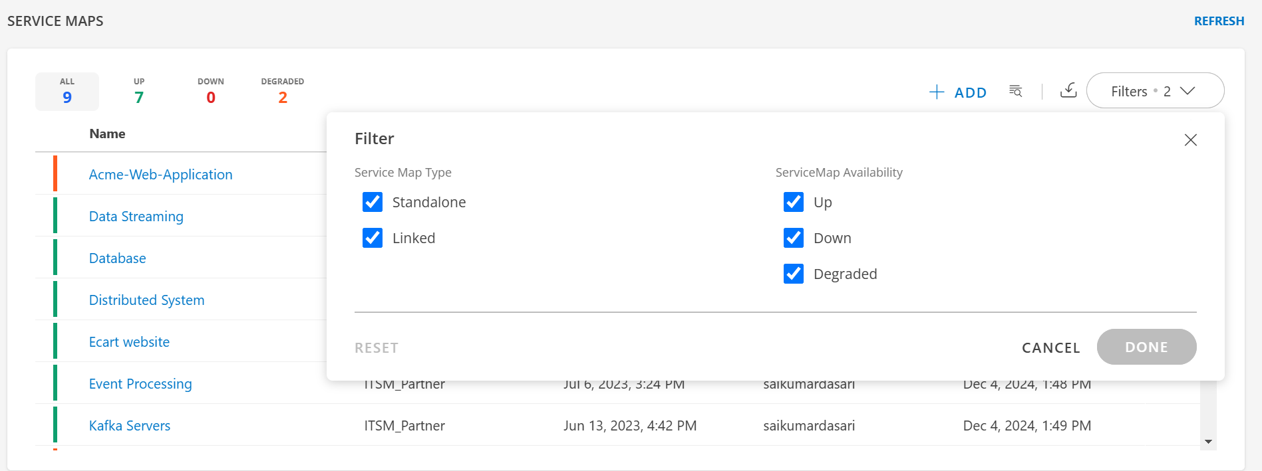Uncheck the Down availability checkbox
Viewport: 1262px width, 471px height.
tap(794, 238)
